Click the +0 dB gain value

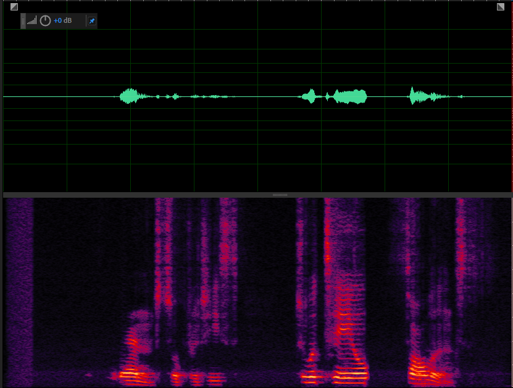pyautogui.click(x=62, y=21)
